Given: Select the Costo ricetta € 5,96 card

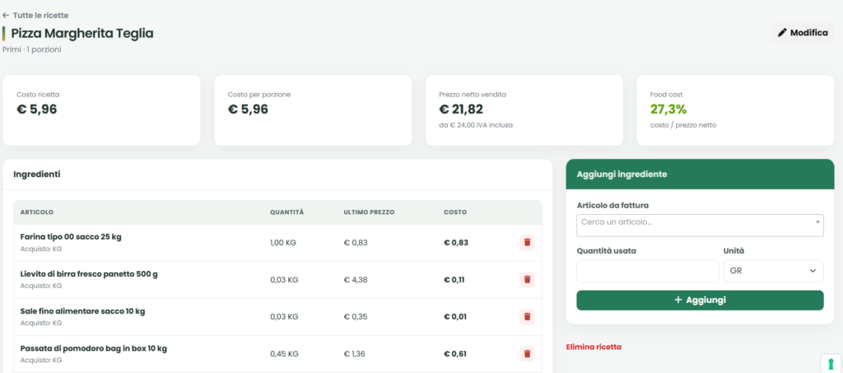Looking at the screenshot, I should pyautogui.click(x=101, y=110).
